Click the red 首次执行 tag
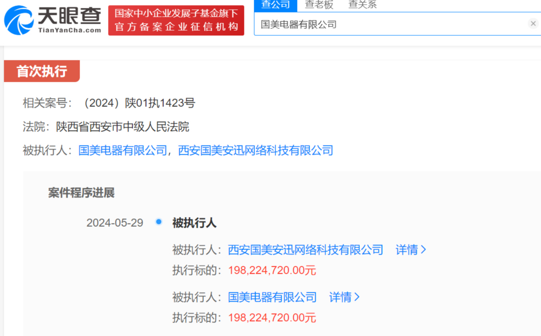Screen dimensions: 541x336 pos(42,72)
